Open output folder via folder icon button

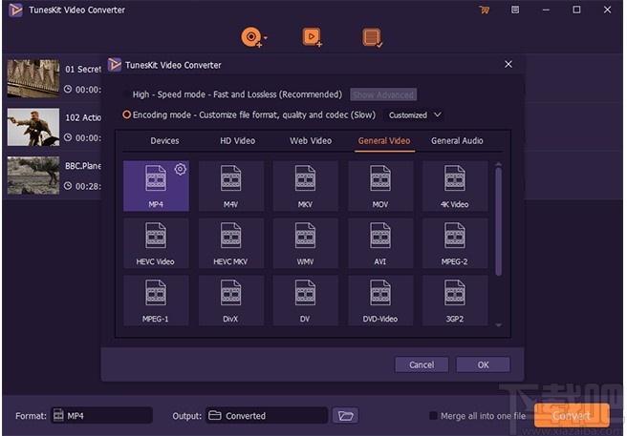coord(345,416)
